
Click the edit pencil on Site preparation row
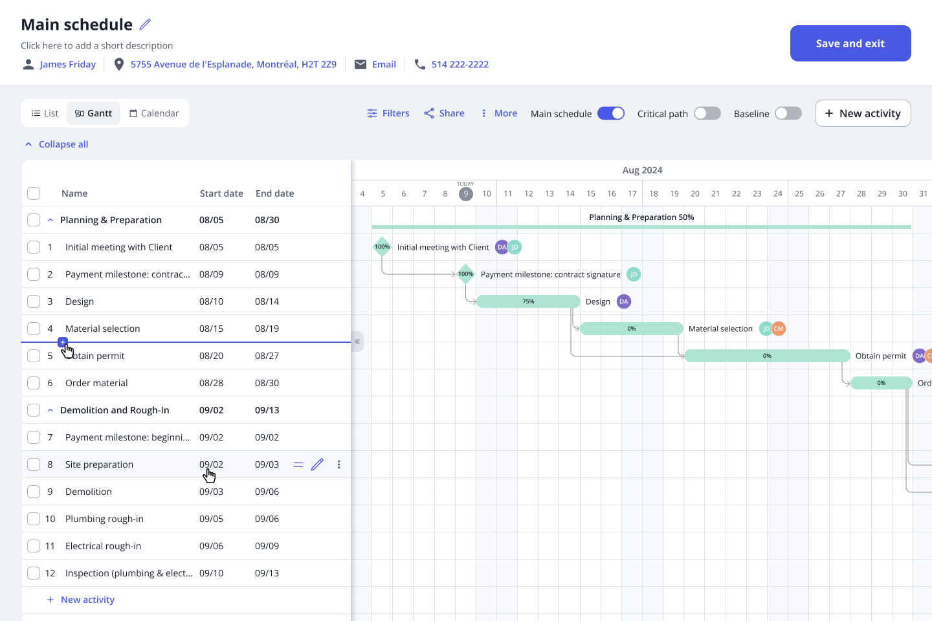coord(317,464)
